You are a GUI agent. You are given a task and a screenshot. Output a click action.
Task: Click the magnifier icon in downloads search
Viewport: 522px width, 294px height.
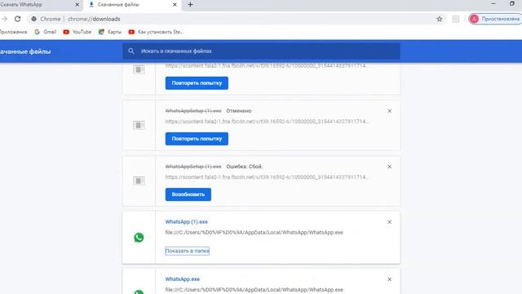131,51
